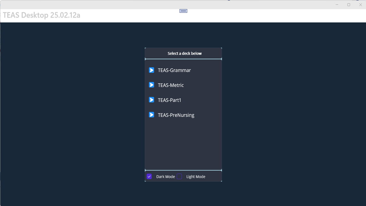Click the play icon beside TEAS-Grammar
Image resolution: width=366 pixels, height=206 pixels.
coord(151,70)
